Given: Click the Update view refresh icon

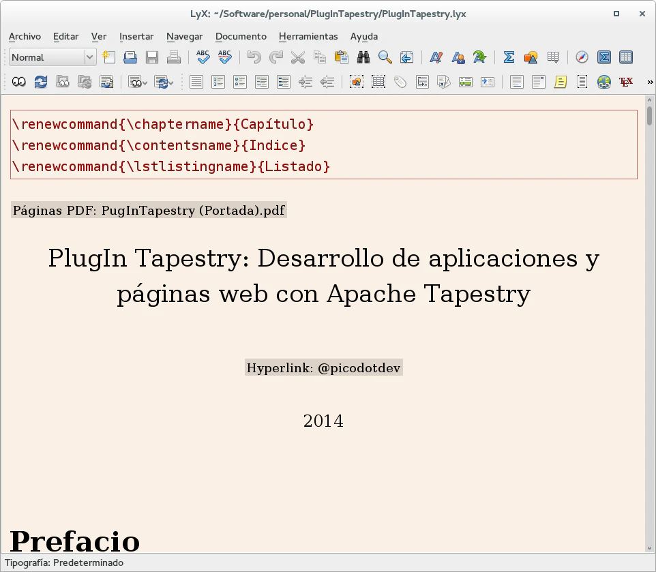Looking at the screenshot, I should 41,82.
